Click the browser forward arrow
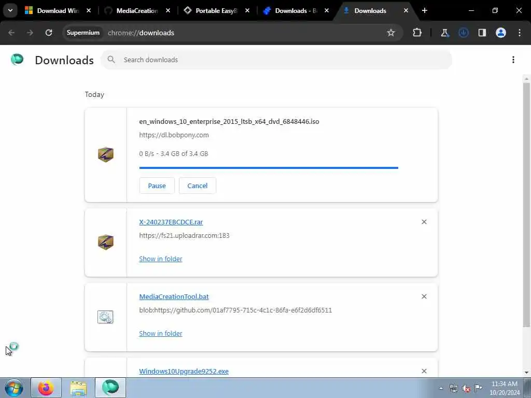 pyautogui.click(x=30, y=33)
